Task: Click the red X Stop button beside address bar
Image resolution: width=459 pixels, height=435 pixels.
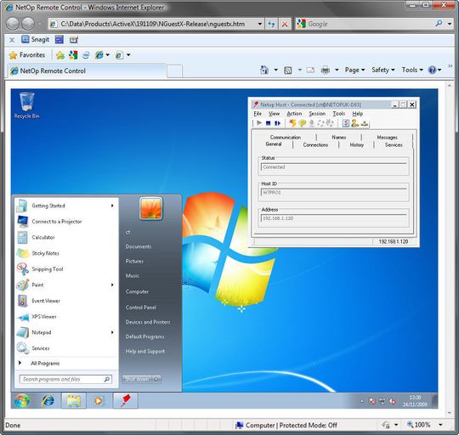Action: coord(285,24)
